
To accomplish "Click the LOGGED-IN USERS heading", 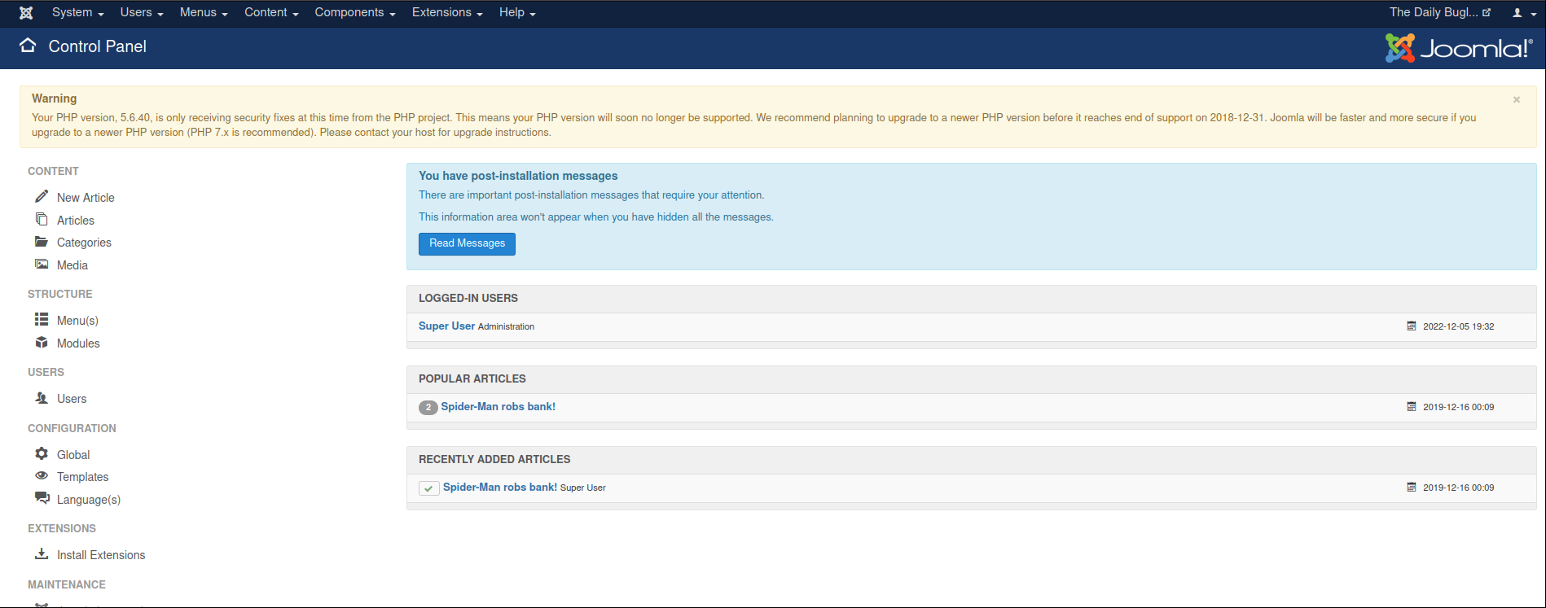I will tap(468, 298).
